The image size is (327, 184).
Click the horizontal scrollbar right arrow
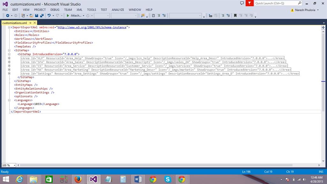click(x=319, y=165)
